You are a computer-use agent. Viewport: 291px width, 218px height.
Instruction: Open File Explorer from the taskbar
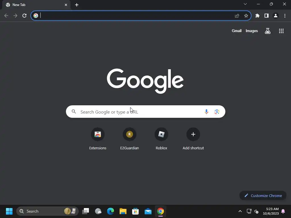[123, 211]
